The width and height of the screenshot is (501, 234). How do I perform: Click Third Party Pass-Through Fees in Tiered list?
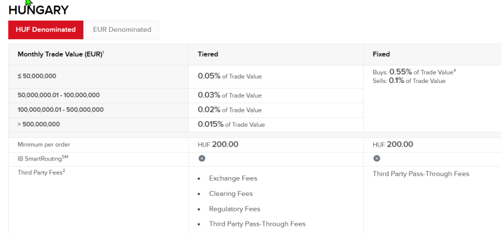257,224
